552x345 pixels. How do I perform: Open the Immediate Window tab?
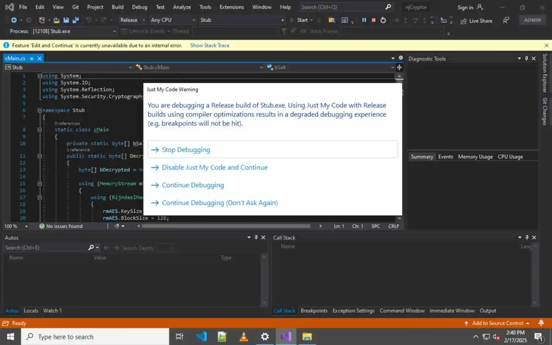(452, 310)
